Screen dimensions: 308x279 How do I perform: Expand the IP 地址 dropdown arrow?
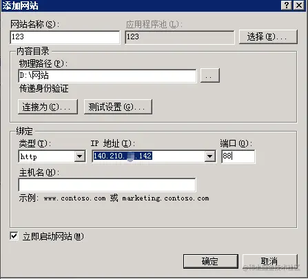(209, 156)
